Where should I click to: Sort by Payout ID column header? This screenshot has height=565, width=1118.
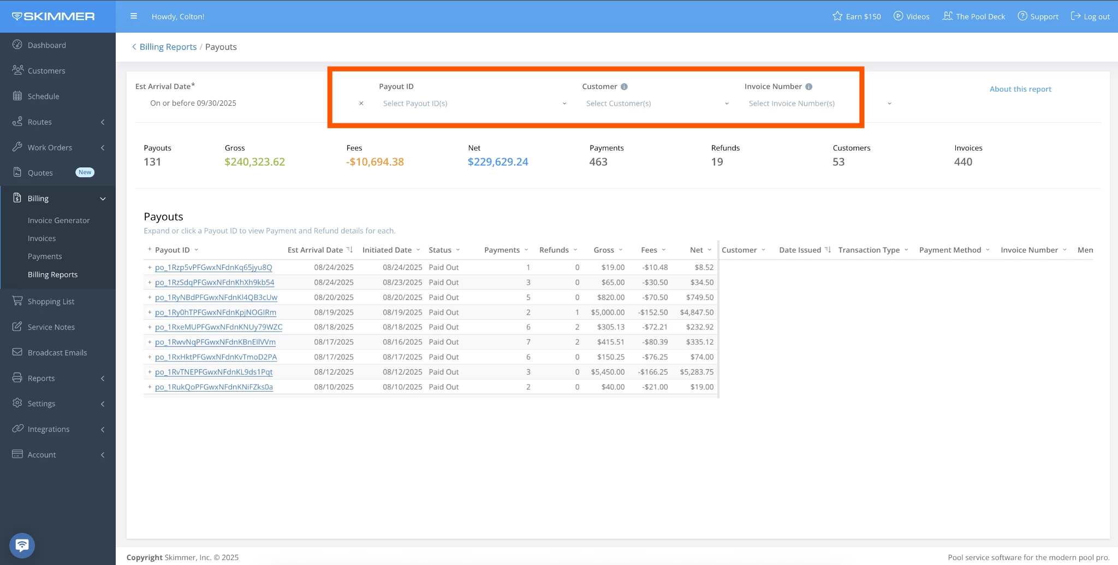click(x=172, y=250)
